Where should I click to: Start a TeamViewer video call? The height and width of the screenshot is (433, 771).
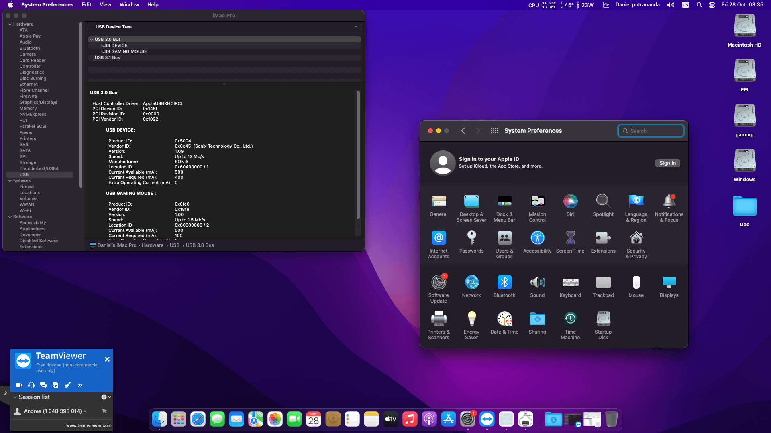coord(19,385)
